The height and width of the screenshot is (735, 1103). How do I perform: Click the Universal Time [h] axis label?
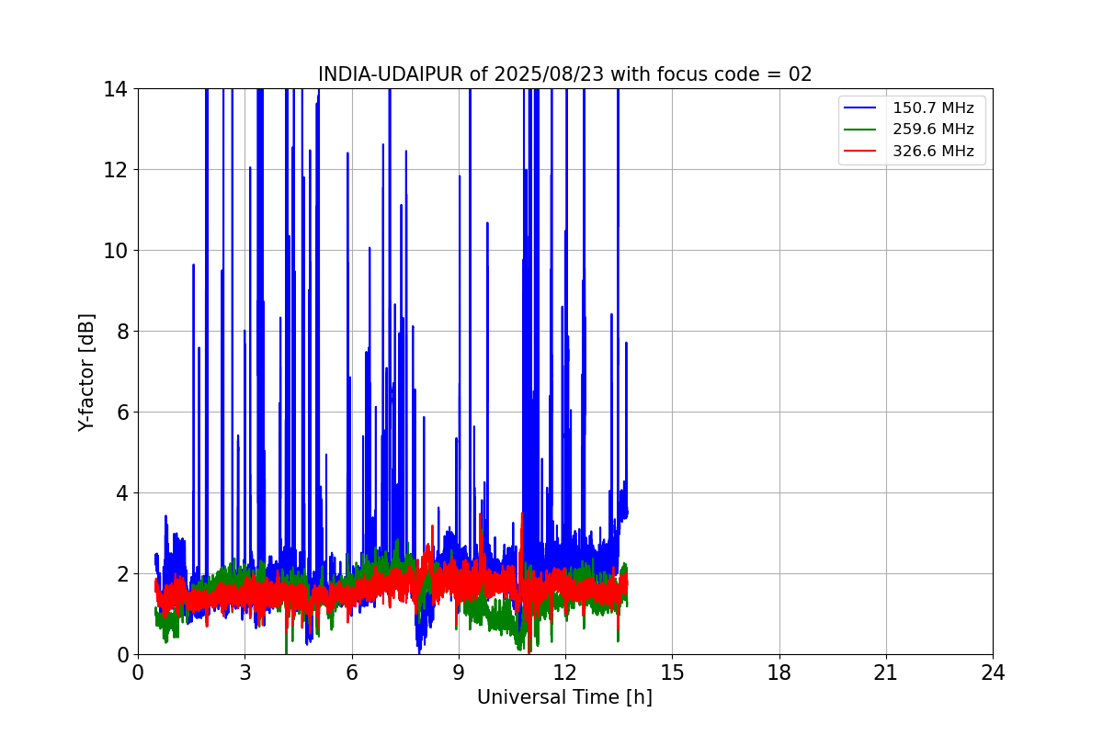tap(564, 697)
